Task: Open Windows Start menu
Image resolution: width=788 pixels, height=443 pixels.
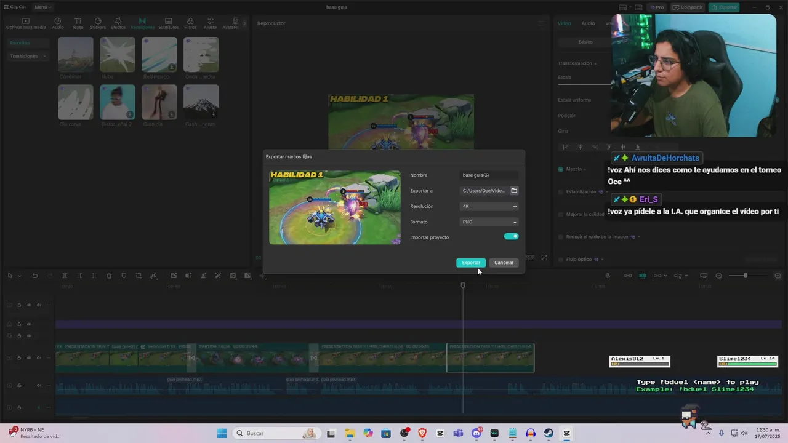Action: point(222,433)
